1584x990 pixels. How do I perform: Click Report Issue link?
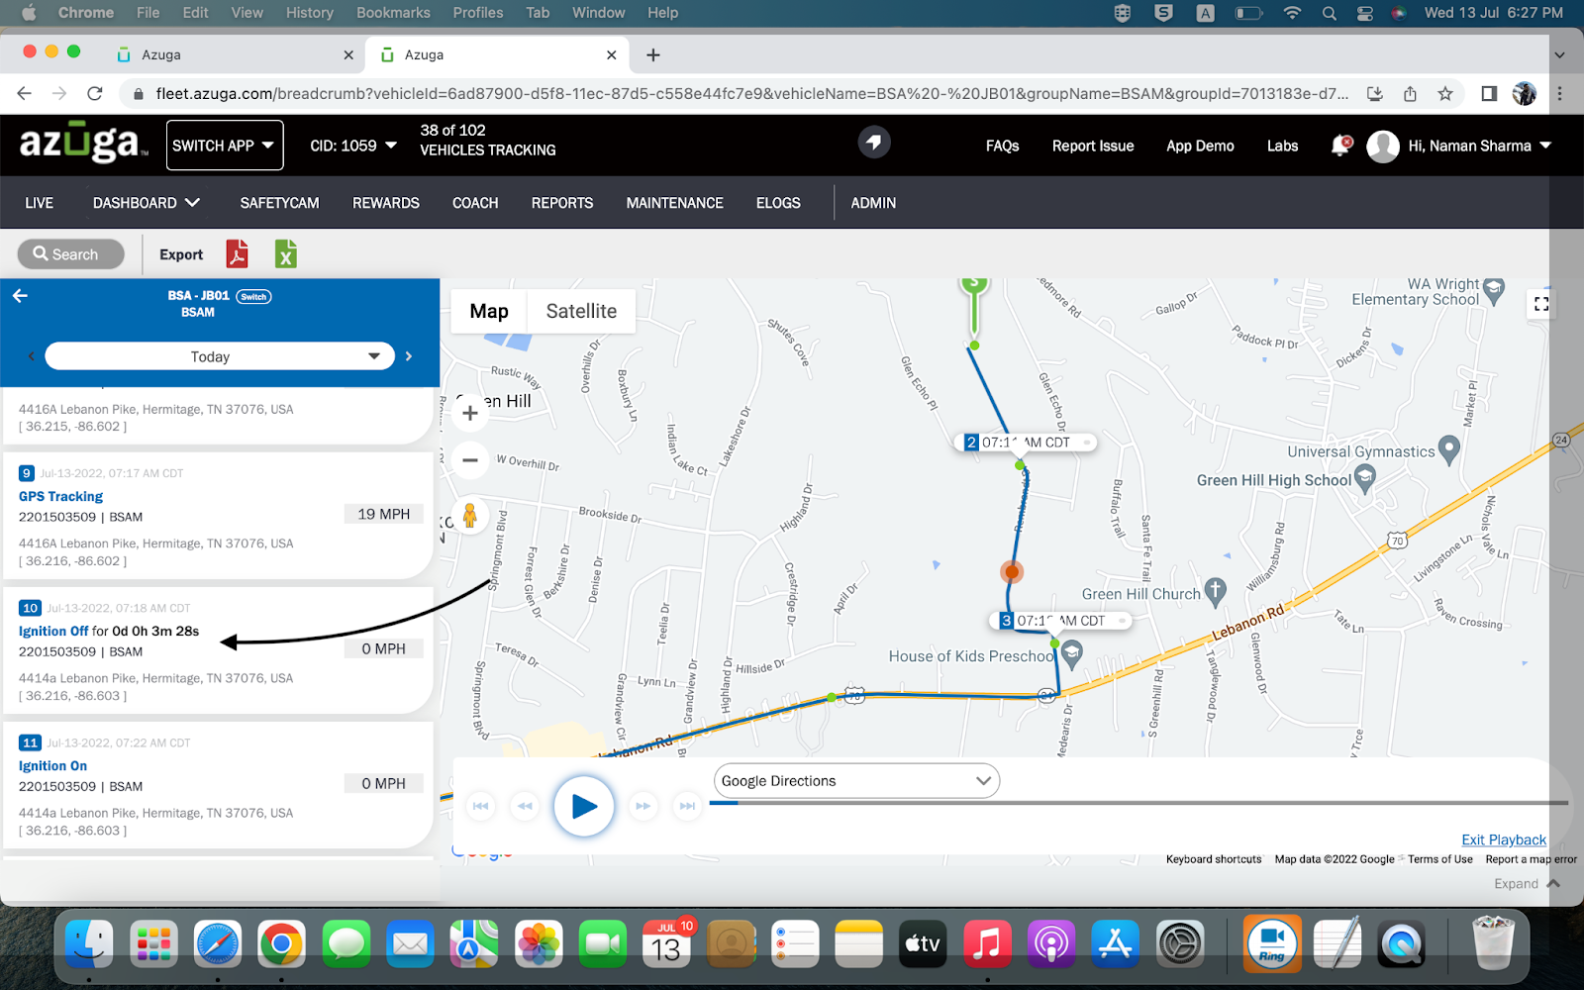click(x=1093, y=146)
